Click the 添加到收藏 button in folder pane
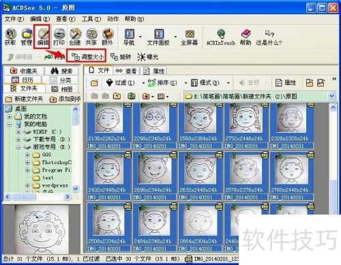Viewport: 341px width, 265px height. [x=65, y=99]
